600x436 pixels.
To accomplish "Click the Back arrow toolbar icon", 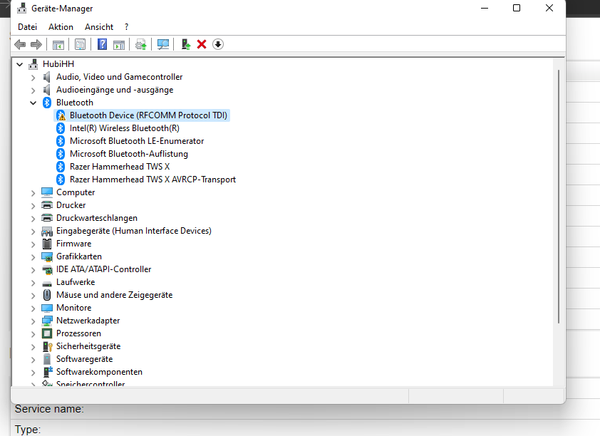I will point(20,44).
